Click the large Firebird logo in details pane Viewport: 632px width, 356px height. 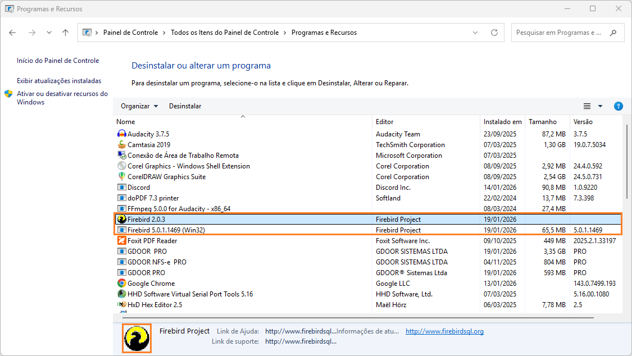137,339
